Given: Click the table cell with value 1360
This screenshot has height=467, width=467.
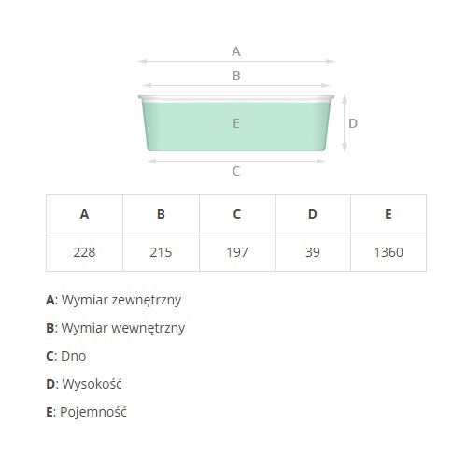Looking at the screenshot, I should point(389,252).
